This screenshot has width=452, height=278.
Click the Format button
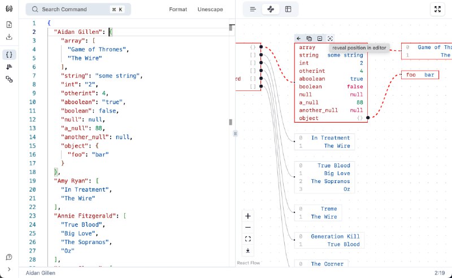tap(178, 9)
